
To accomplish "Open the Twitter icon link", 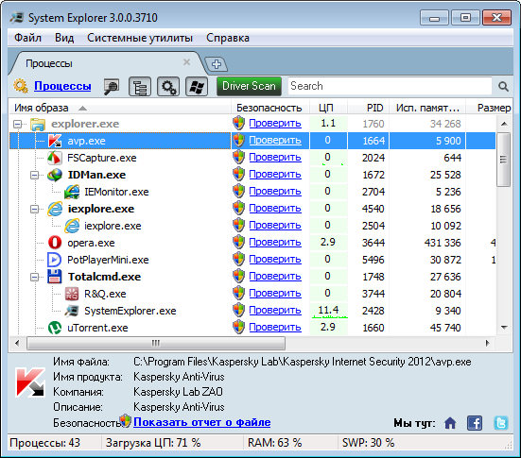I will coord(501,423).
